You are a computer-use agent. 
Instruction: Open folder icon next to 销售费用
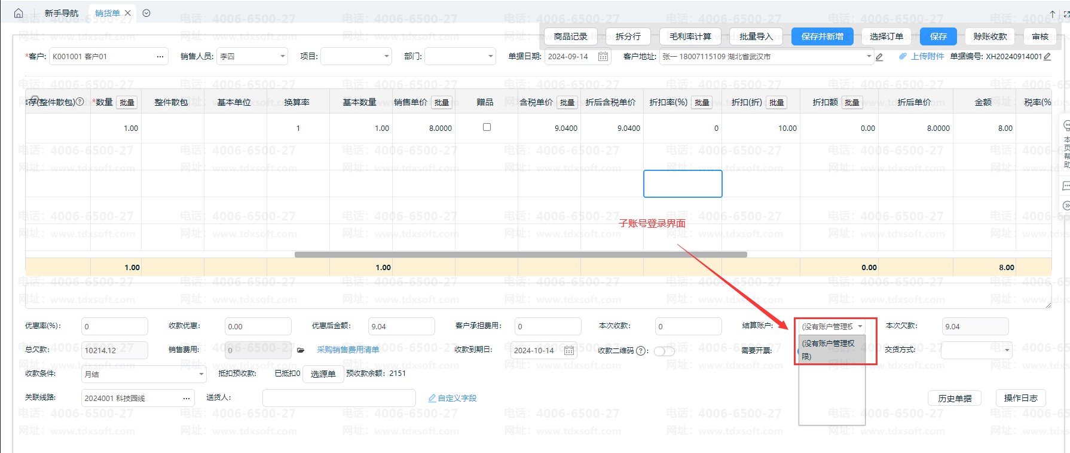(301, 350)
